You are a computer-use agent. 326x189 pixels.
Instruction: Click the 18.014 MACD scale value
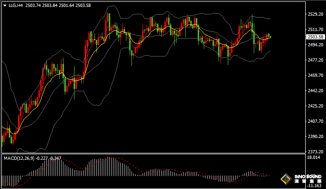pos(314,158)
